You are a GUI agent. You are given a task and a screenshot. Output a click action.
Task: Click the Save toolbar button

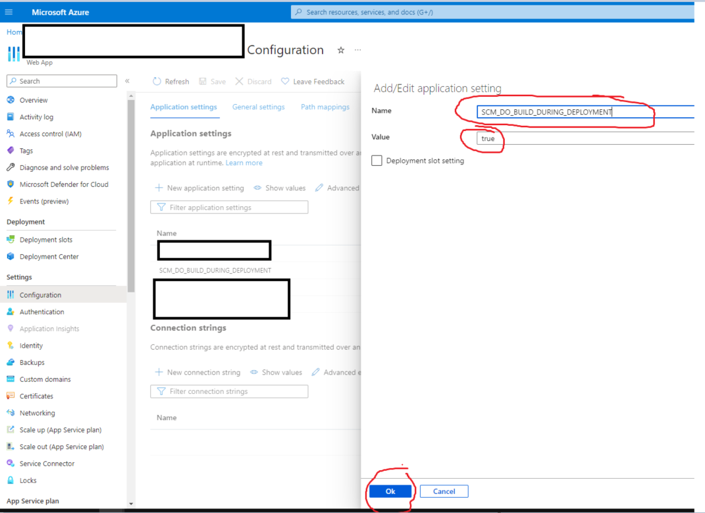212,82
